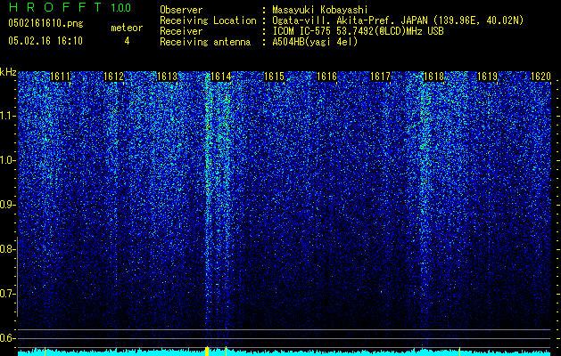Click the Receiving antenna field label
Image resolution: width=561 pixels, height=356 pixels.
coord(205,42)
